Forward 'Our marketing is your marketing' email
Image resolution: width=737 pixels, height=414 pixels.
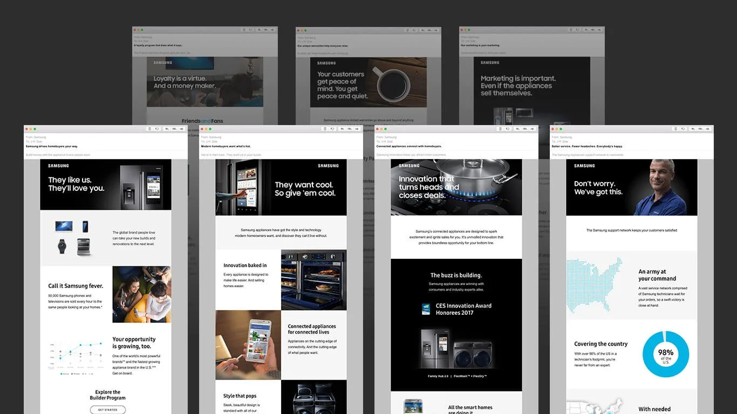click(x=599, y=30)
